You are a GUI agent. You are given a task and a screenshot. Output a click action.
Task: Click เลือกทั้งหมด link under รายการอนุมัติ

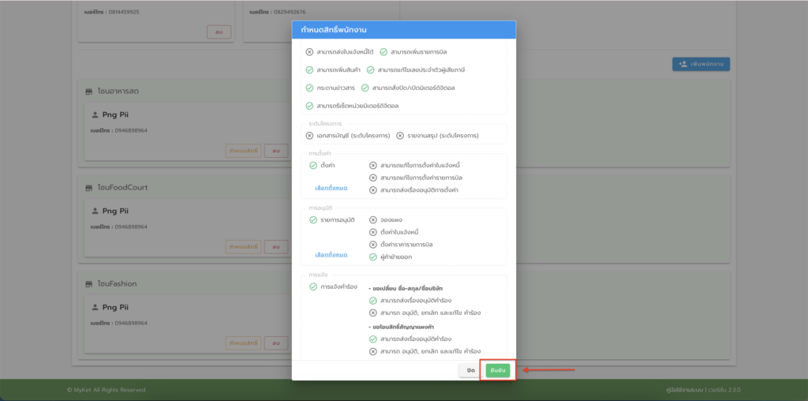click(x=331, y=255)
